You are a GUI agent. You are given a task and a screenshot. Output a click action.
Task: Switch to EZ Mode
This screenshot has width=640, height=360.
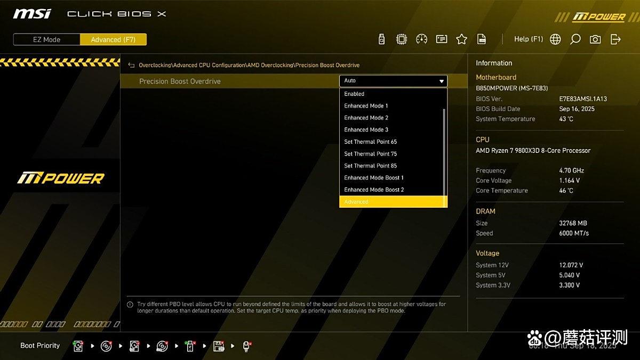(47, 39)
